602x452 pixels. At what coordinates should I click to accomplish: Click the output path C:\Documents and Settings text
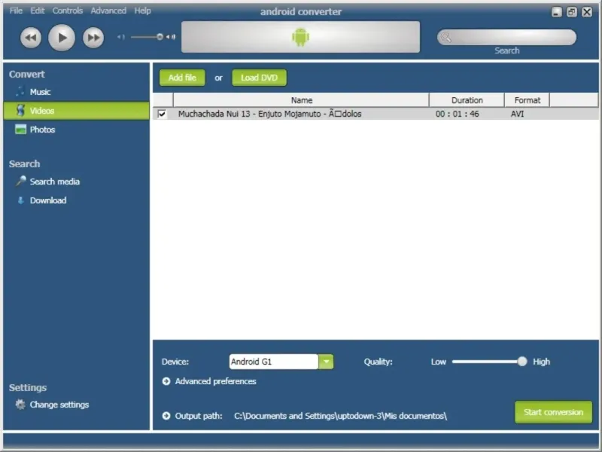(x=340, y=416)
